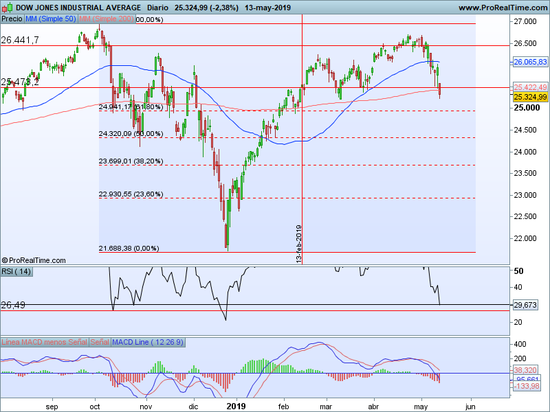The width and height of the screenshot is (550, 412).
Task: Click the jun label on time axis
Action: point(470,407)
